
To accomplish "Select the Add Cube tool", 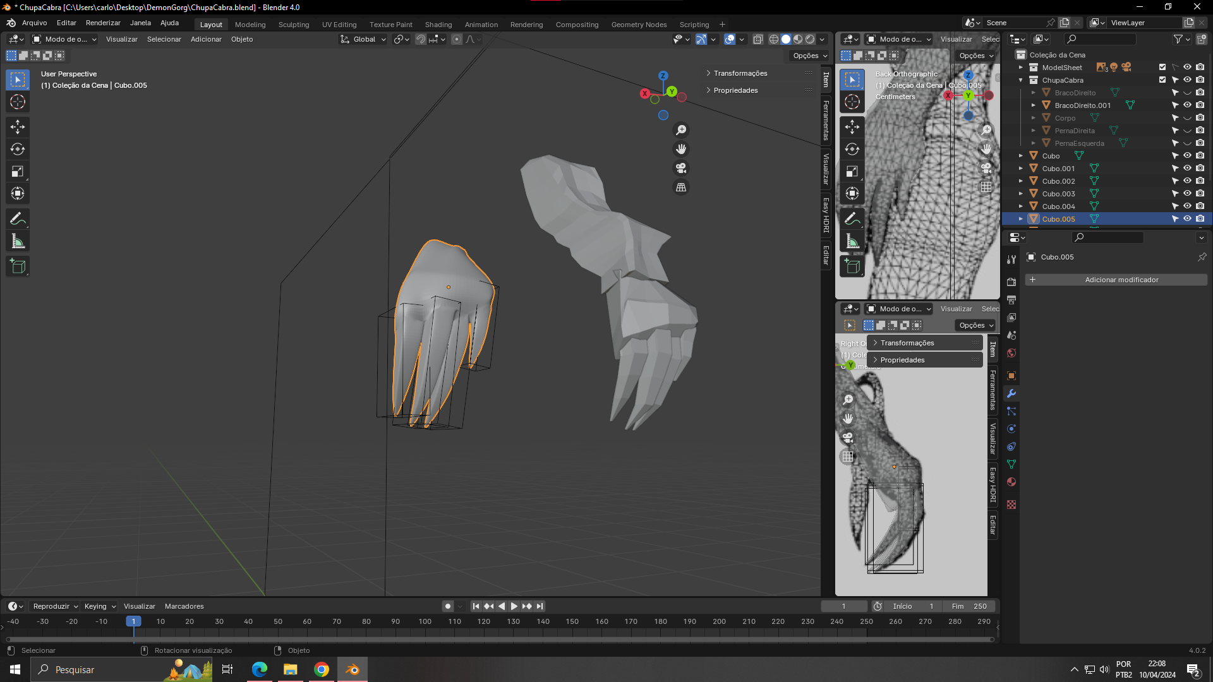I will (x=18, y=266).
